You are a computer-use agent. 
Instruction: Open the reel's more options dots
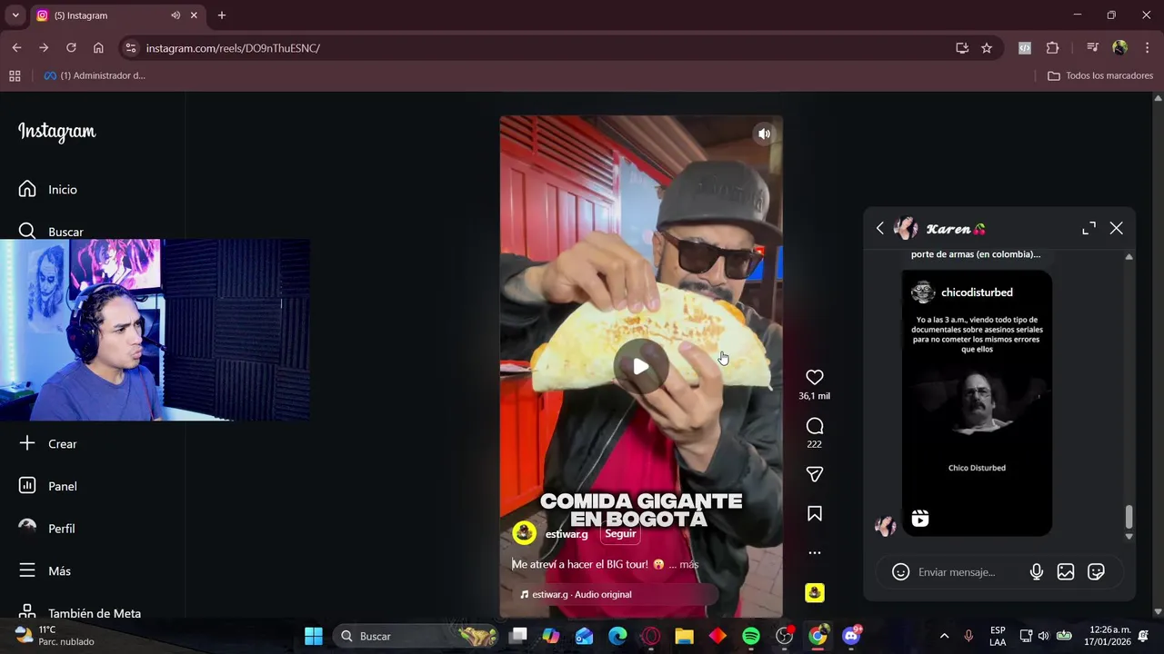(814, 552)
